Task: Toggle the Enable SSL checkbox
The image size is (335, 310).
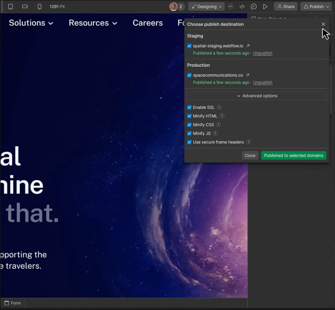Action: [x=189, y=107]
